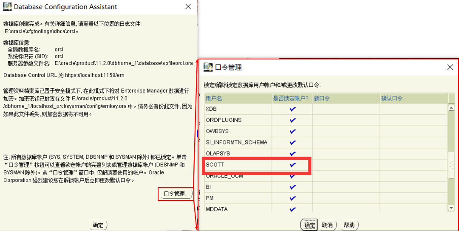Unlock the SCOTT account checkmark

pos(292,165)
